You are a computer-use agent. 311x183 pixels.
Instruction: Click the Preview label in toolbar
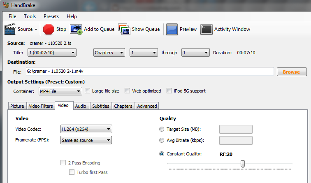click(x=188, y=29)
